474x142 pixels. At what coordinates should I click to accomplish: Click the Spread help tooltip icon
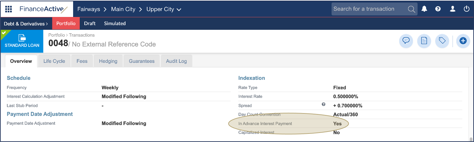tap(323, 104)
